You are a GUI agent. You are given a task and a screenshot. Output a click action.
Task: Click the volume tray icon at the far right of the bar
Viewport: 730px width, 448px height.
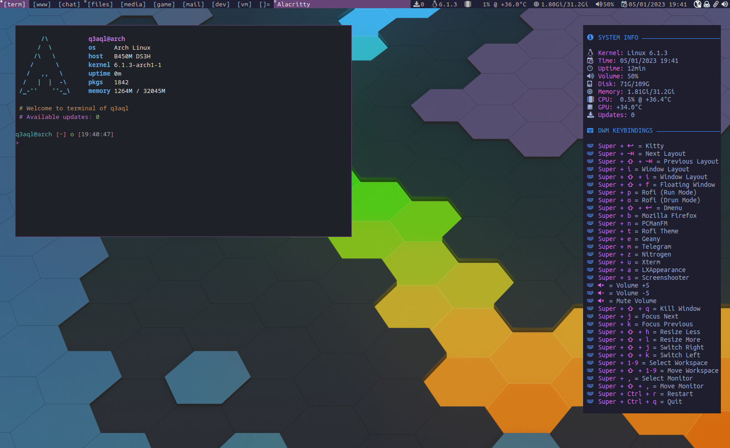click(725, 4)
